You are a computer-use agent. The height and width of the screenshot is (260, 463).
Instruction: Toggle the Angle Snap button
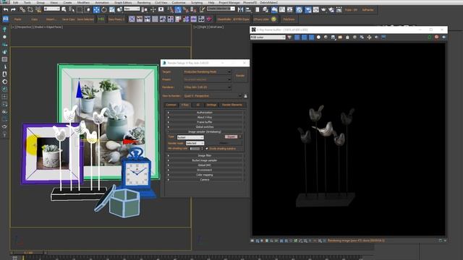coord(178,9)
